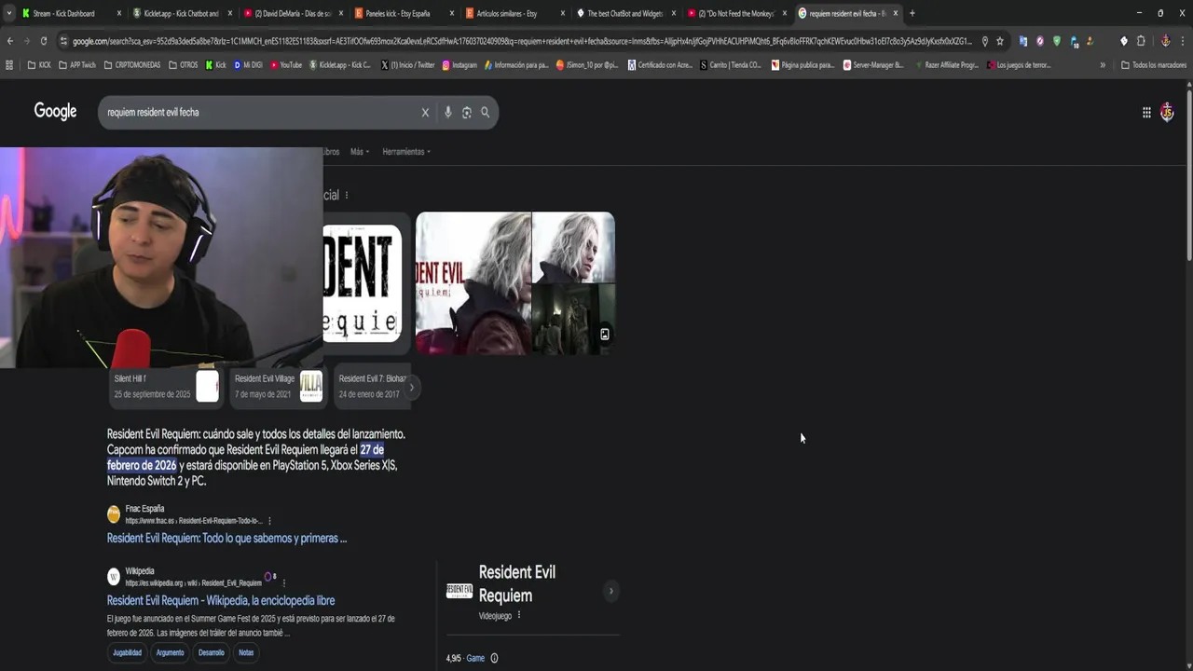This screenshot has width=1193, height=671.
Task: Go forward to the next page
Action: [x=26, y=41]
